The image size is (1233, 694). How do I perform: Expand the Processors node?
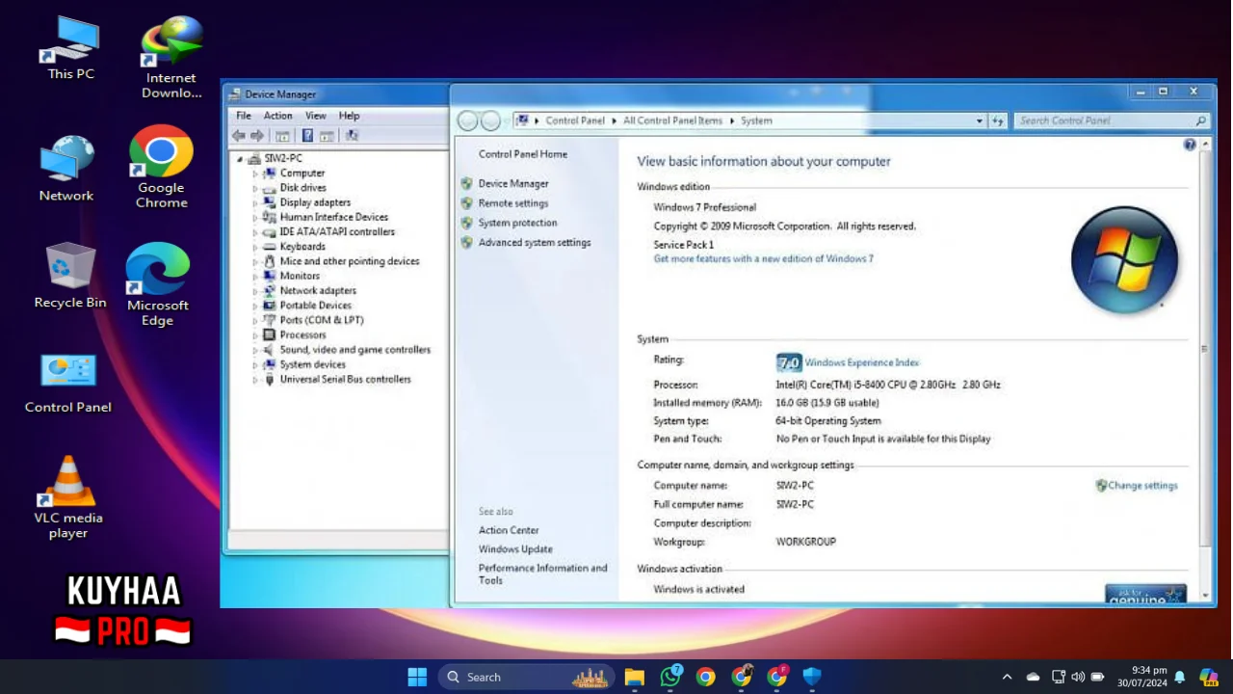click(x=255, y=334)
